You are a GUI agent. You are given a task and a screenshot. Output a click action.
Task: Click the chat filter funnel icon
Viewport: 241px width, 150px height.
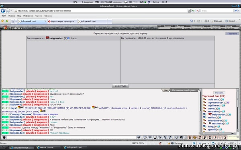150,138
